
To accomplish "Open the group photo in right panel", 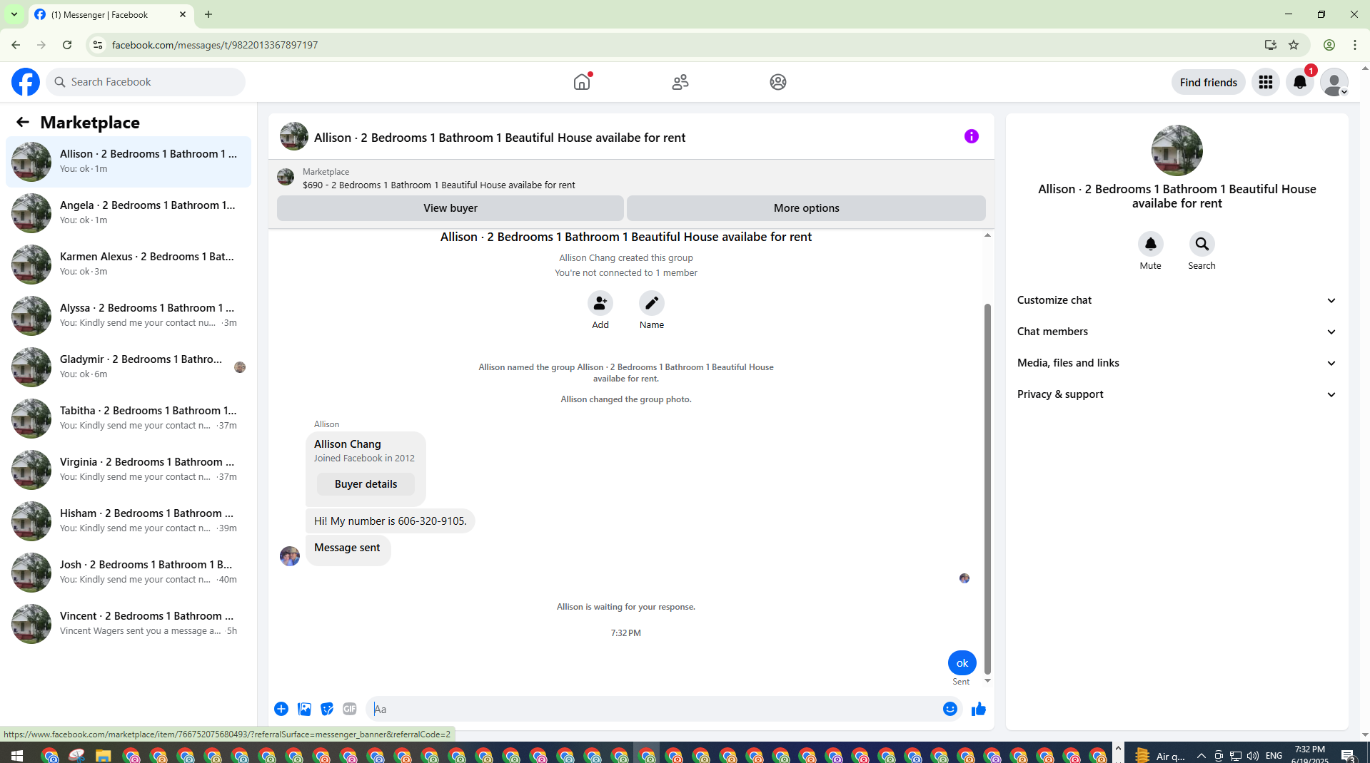I will (x=1177, y=150).
